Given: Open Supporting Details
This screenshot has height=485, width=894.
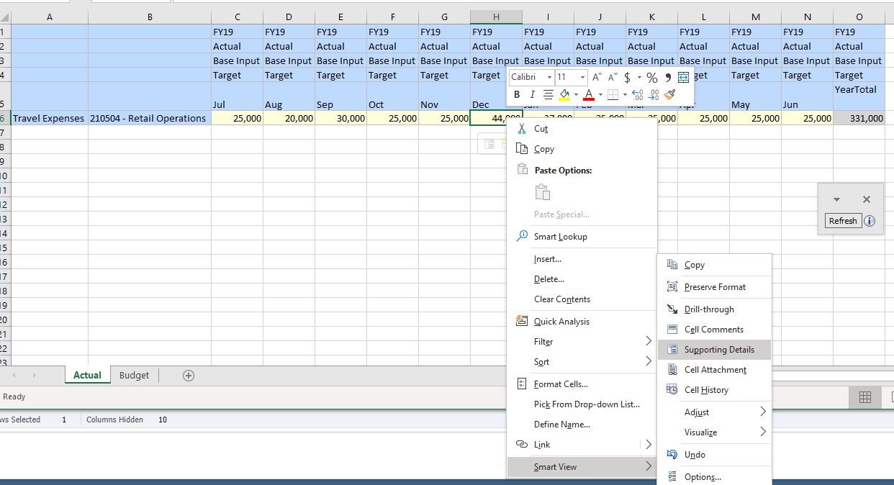Looking at the screenshot, I should point(714,350).
